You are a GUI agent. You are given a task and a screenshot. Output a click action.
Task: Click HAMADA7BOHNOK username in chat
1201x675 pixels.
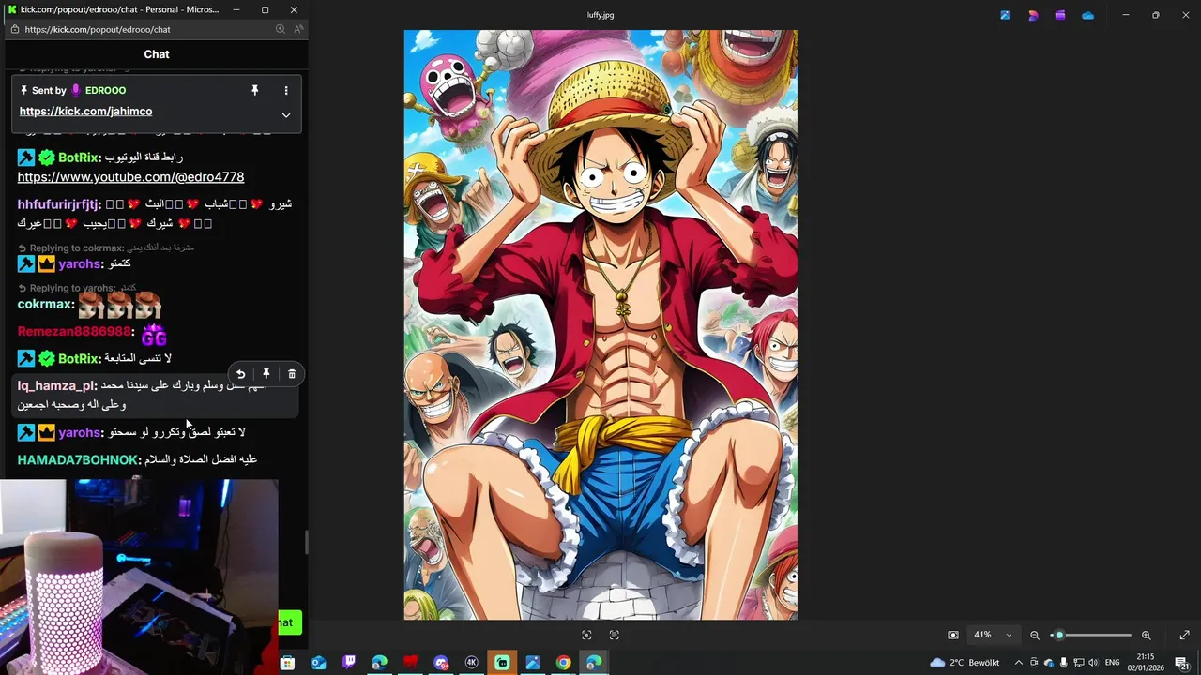(78, 459)
